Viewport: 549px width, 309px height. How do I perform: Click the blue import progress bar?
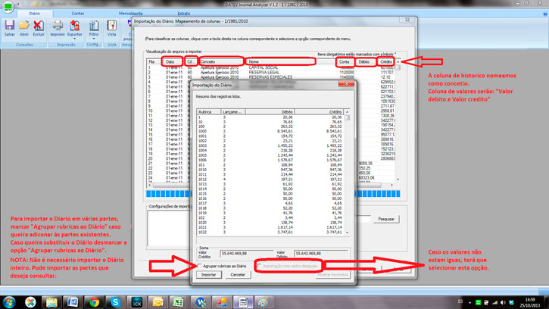273,194
